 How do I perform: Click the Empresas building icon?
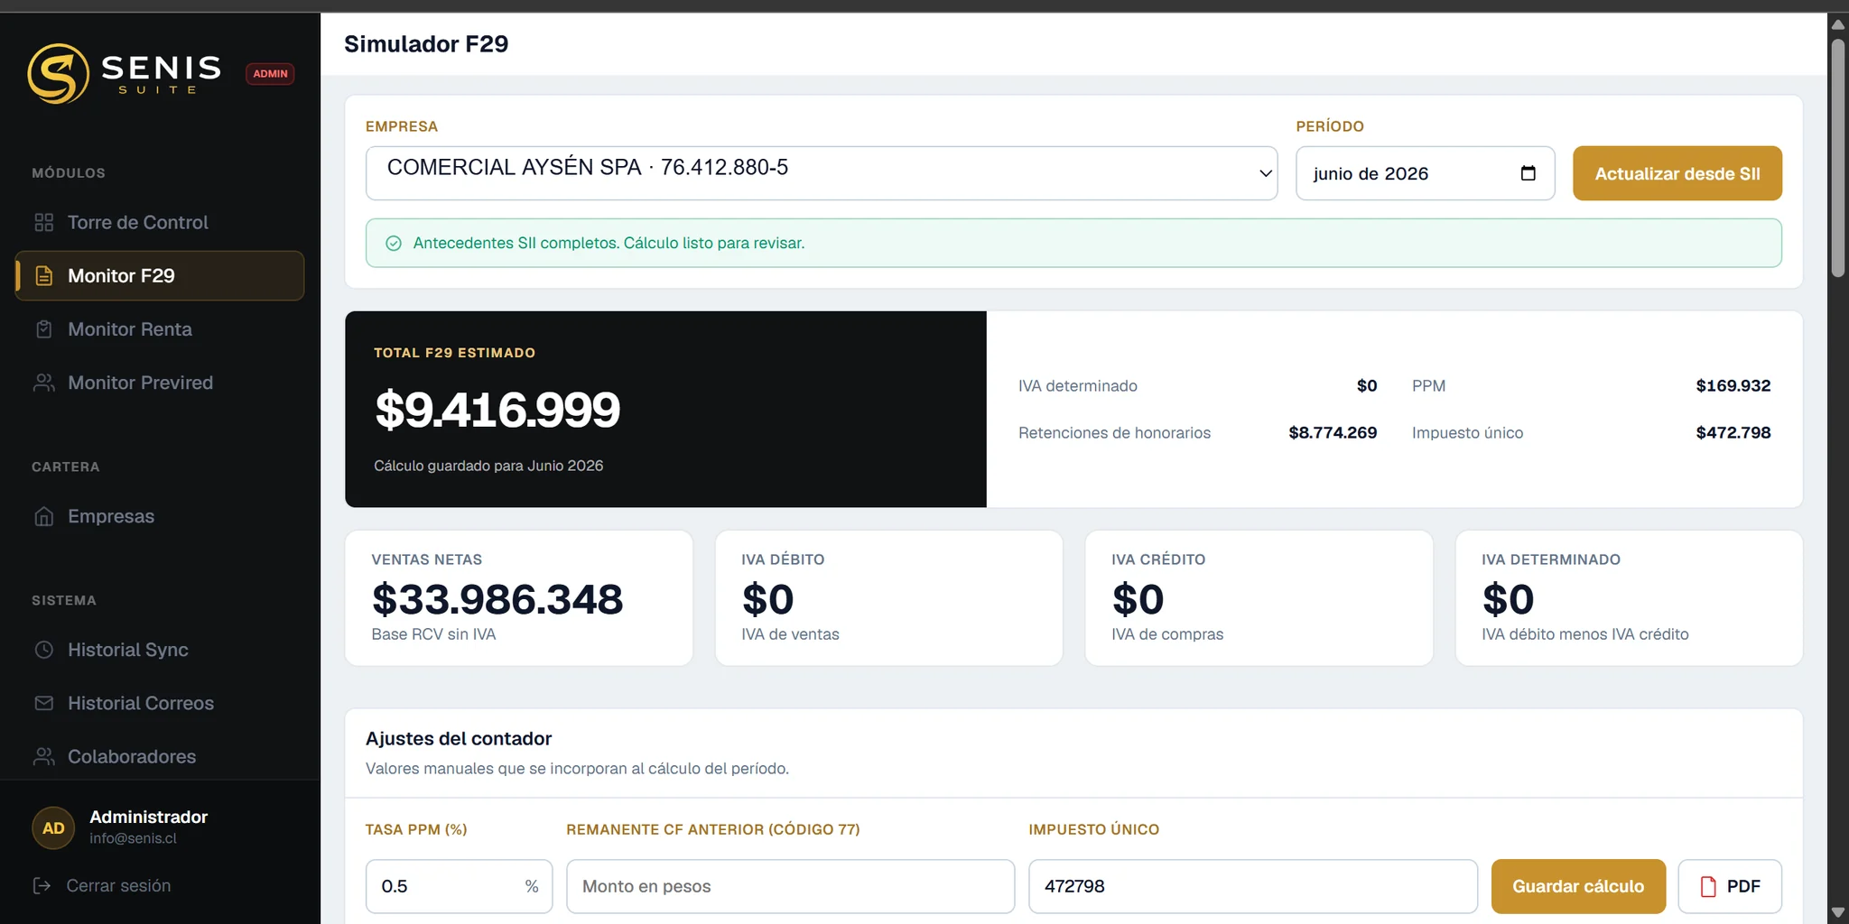[43, 516]
